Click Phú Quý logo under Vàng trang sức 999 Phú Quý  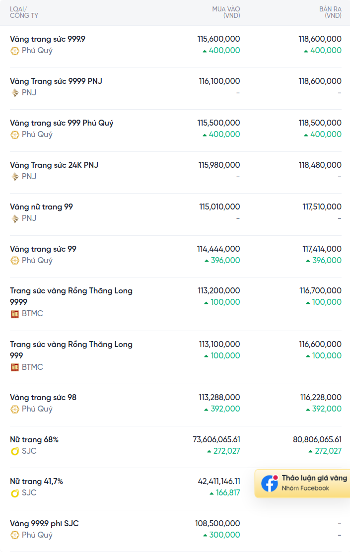(15, 135)
